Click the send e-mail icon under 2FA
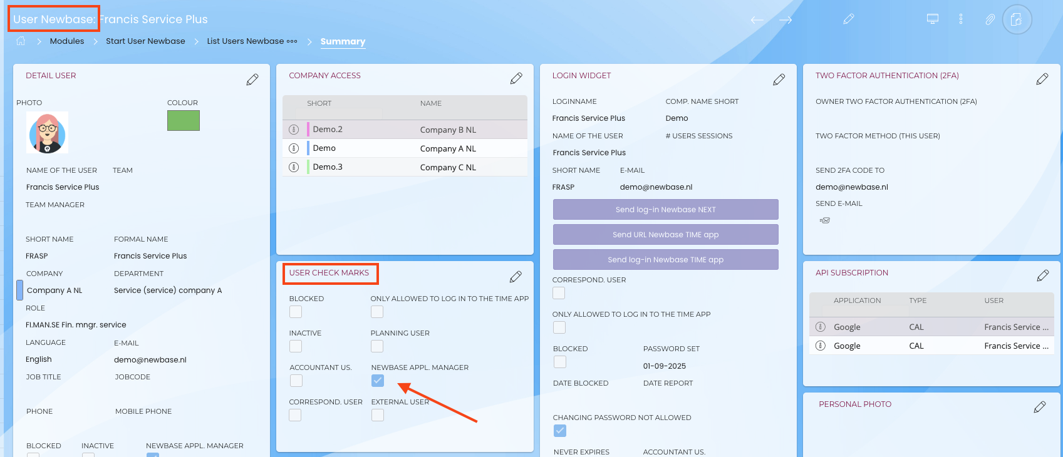Image resolution: width=1063 pixels, height=457 pixels. coord(825,220)
